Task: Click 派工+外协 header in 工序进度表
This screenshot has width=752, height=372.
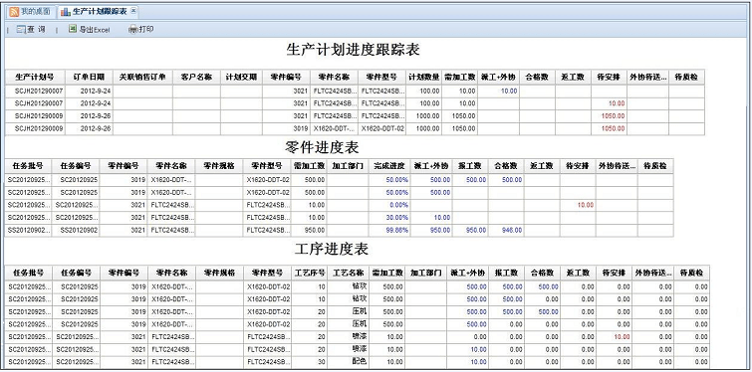Action: [467, 273]
